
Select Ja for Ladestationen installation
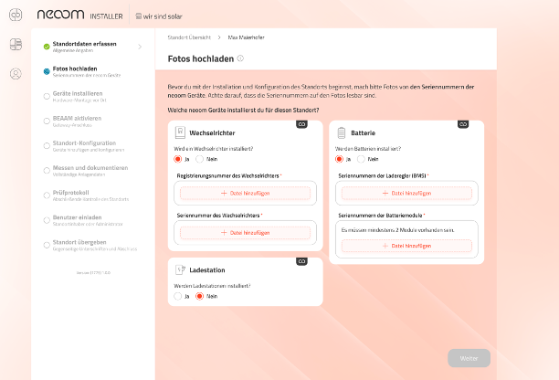coord(177,296)
